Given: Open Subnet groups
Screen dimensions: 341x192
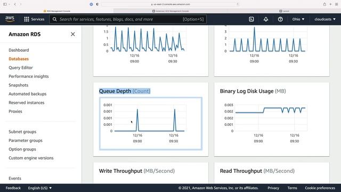Looking at the screenshot, I should pos(22,132).
